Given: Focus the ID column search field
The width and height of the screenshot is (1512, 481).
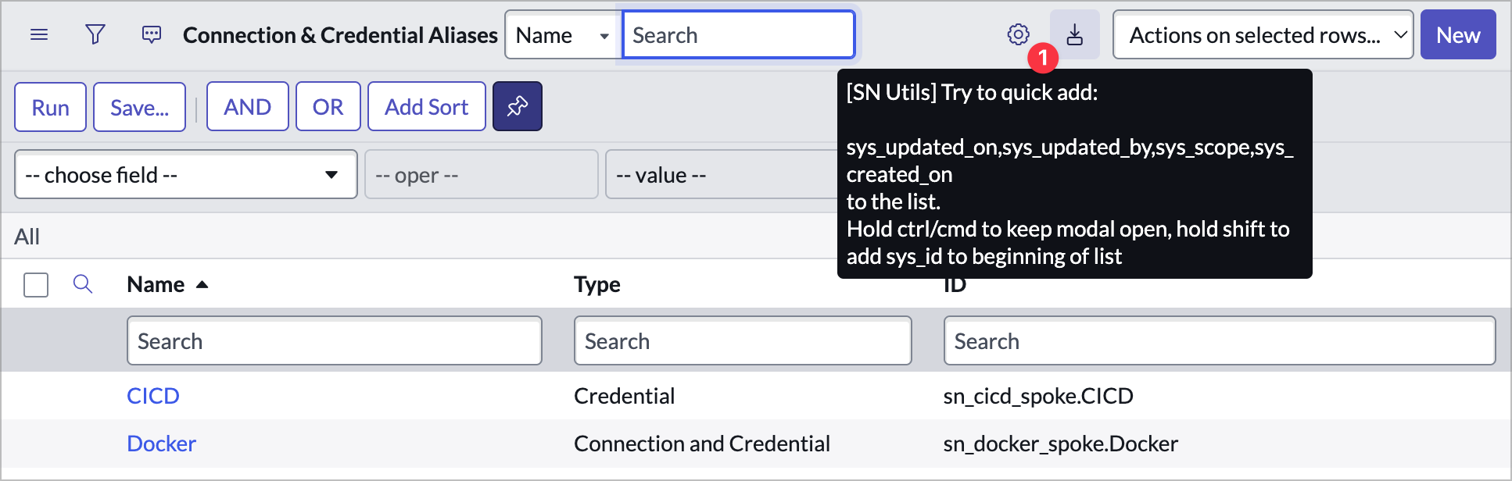Looking at the screenshot, I should point(1218,341).
